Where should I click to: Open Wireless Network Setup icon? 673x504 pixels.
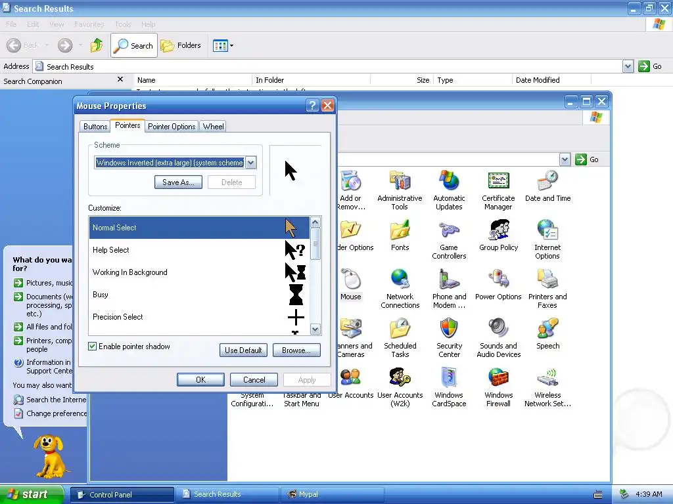pos(547,387)
